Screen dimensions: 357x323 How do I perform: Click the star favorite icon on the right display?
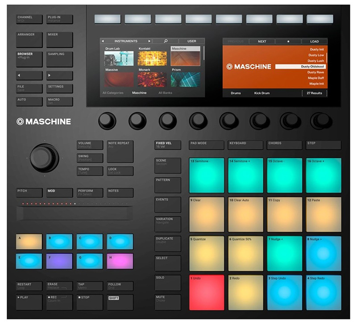coord(288,42)
